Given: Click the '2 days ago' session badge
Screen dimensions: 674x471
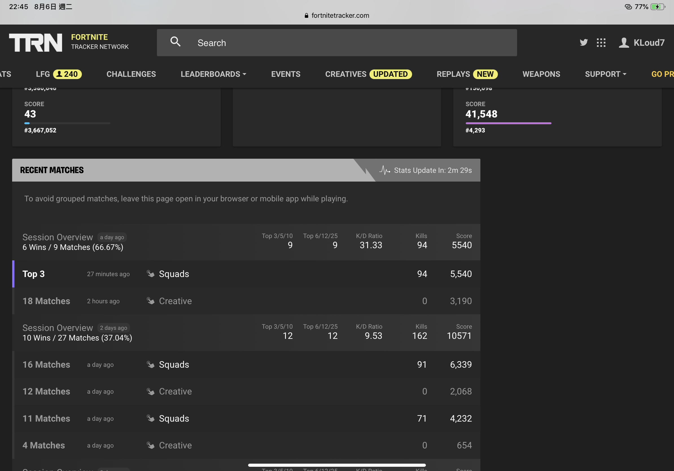Looking at the screenshot, I should (x=114, y=328).
